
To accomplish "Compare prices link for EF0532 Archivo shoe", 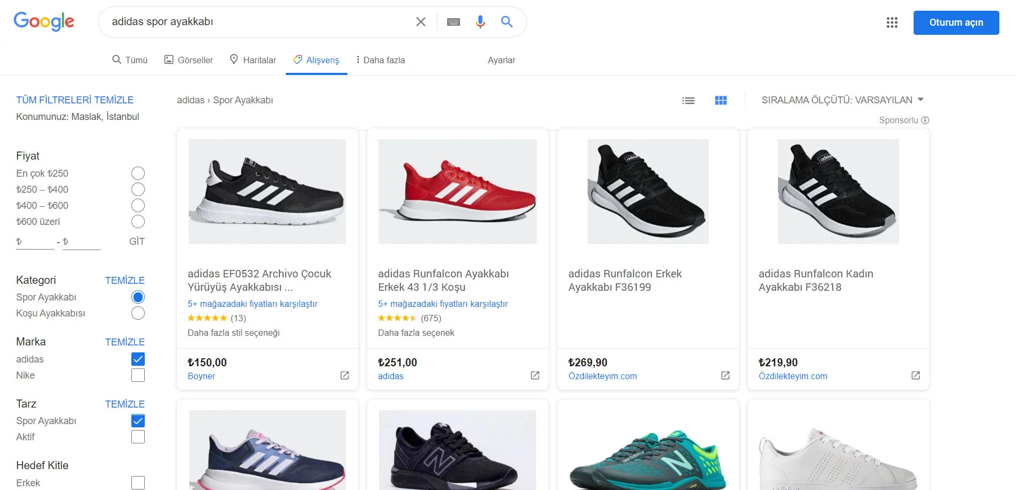I will click(x=253, y=304).
